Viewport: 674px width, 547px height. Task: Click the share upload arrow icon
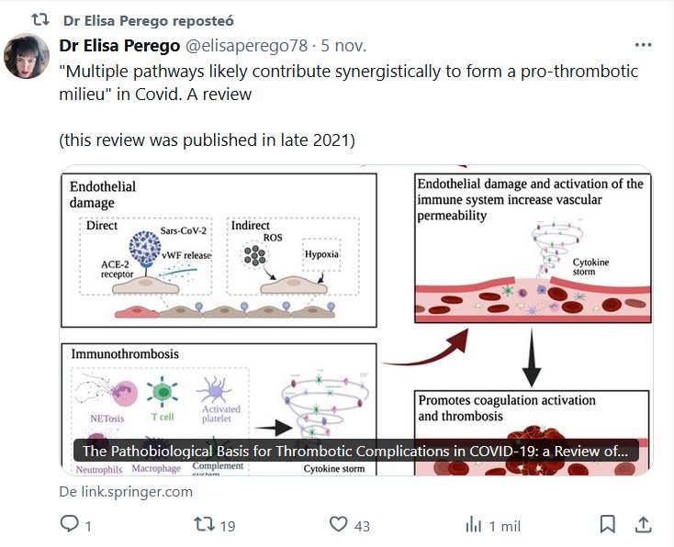tap(644, 525)
